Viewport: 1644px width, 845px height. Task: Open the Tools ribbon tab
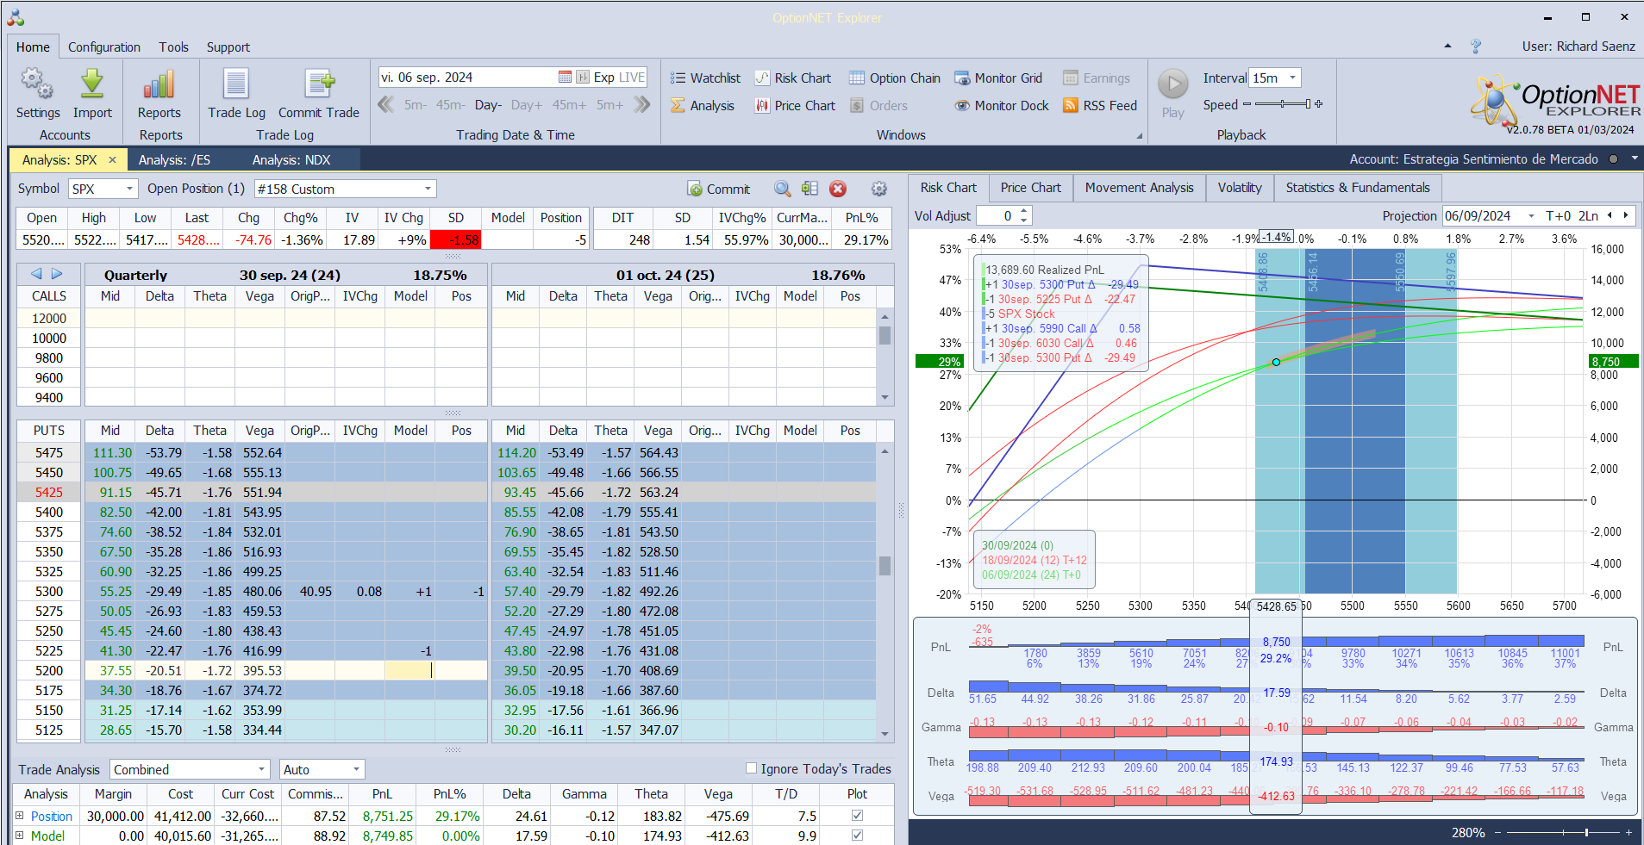[x=173, y=47]
